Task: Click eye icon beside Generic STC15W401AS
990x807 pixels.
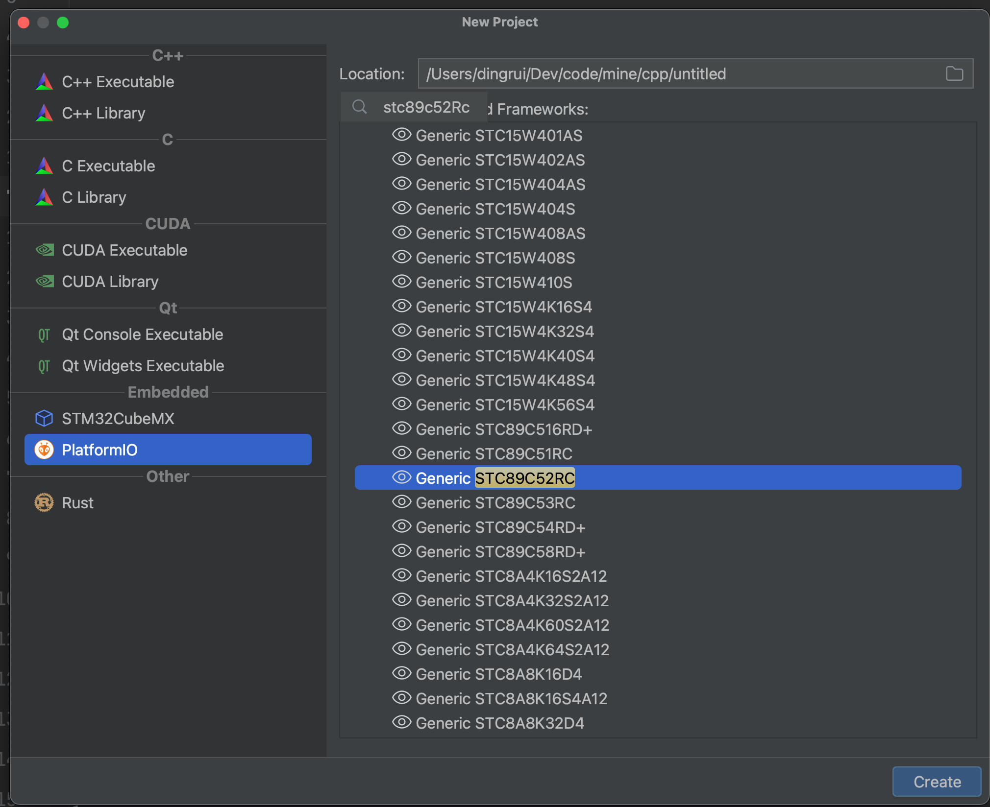Action: pyautogui.click(x=401, y=135)
